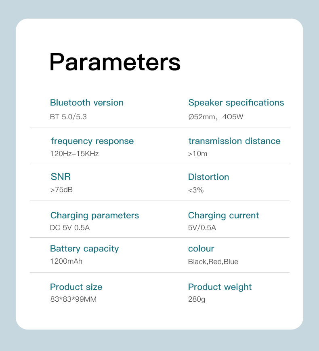Screen dimensions: 319x351
Task: Click the 120Hz–15KHz value
Action: tap(74, 154)
